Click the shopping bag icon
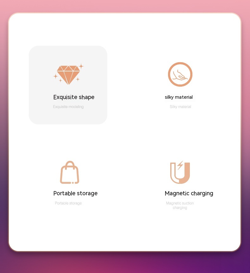The width and height of the screenshot is (250, 273). click(x=70, y=172)
